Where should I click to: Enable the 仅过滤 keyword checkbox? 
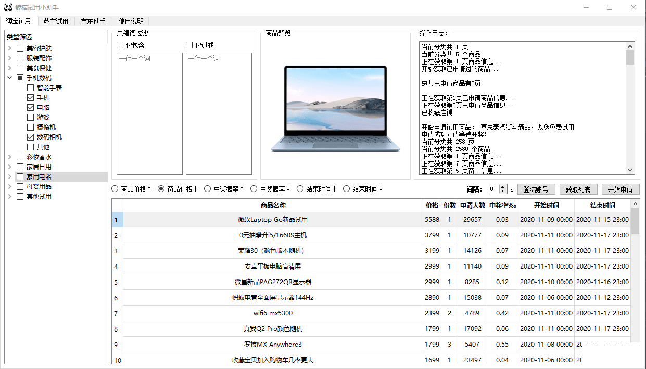point(189,45)
